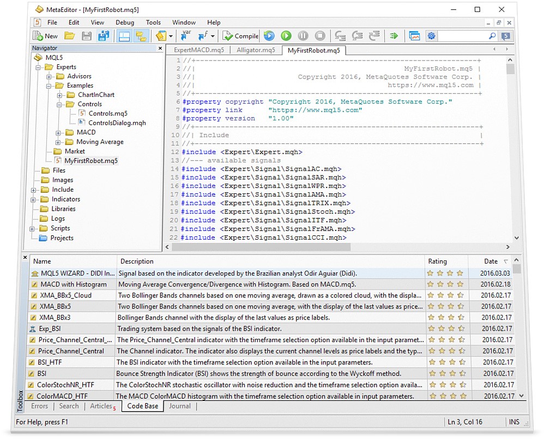544x439 pixels.
Task: Switch to the Journal tab in Toolbox
Action: [180, 406]
